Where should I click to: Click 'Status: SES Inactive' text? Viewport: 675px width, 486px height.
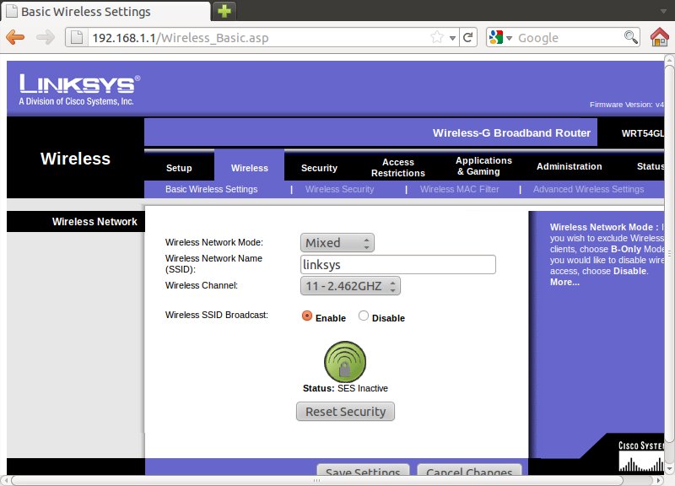click(345, 388)
